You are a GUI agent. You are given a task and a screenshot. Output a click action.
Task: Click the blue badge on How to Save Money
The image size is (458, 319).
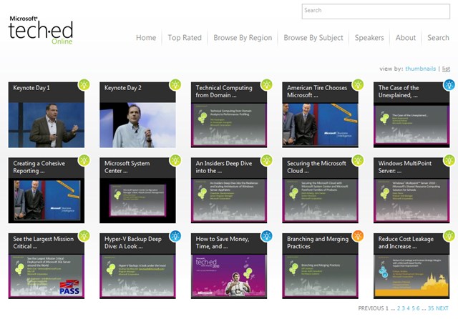pos(267,236)
